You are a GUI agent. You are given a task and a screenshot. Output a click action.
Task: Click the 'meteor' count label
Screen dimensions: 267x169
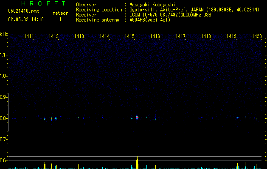pos(60,13)
